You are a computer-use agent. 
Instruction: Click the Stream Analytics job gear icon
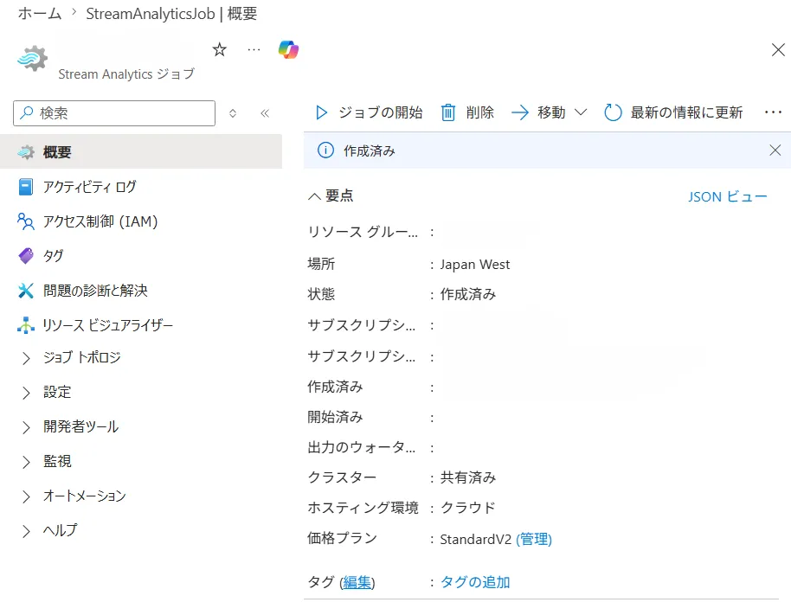[33, 59]
